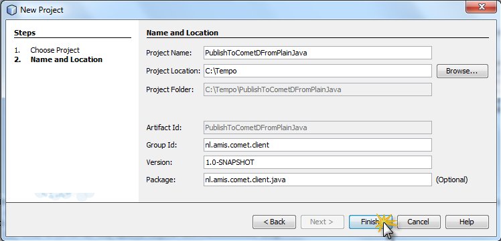Click the Project Name text field
Screen dimensions: 501x241
317,53
